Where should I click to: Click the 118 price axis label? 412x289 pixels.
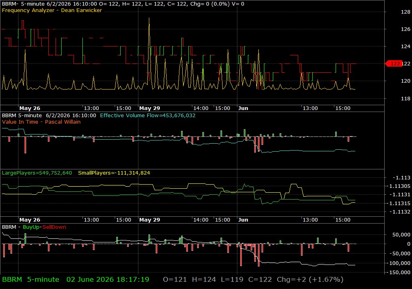[x=406, y=98]
